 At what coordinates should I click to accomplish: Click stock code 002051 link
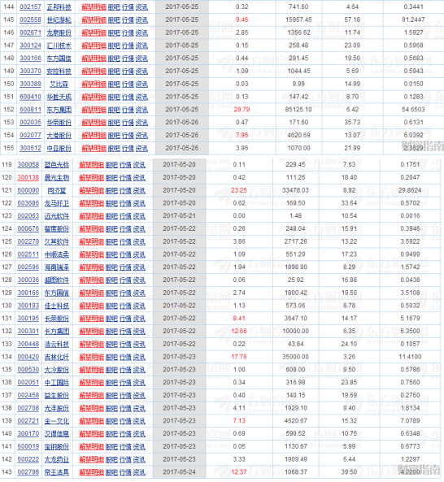tap(28, 382)
